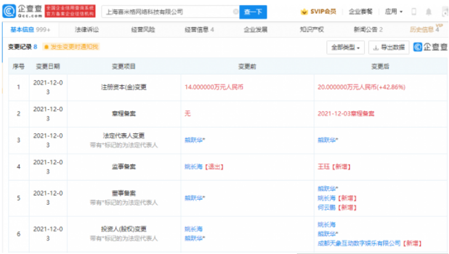
Task: Click 章程备案 item in row 2
Action: 124,113
